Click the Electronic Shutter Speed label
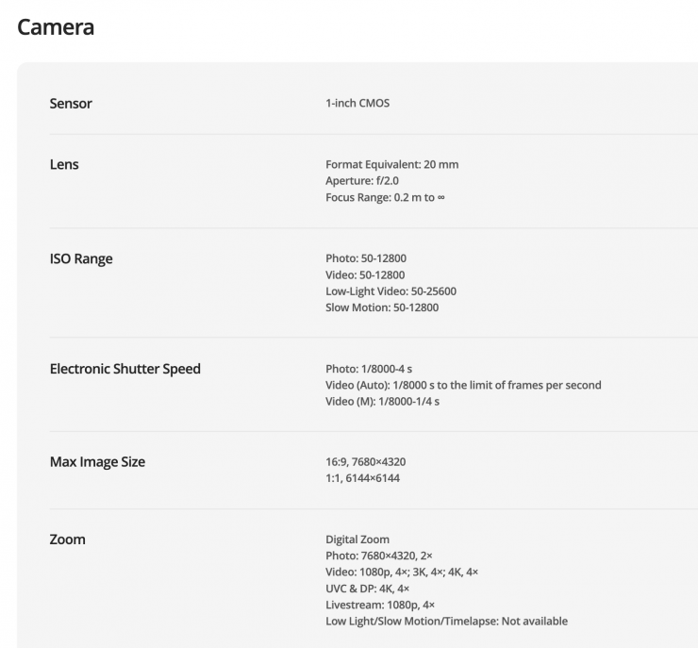Image resolution: width=698 pixels, height=648 pixels. pos(125,369)
